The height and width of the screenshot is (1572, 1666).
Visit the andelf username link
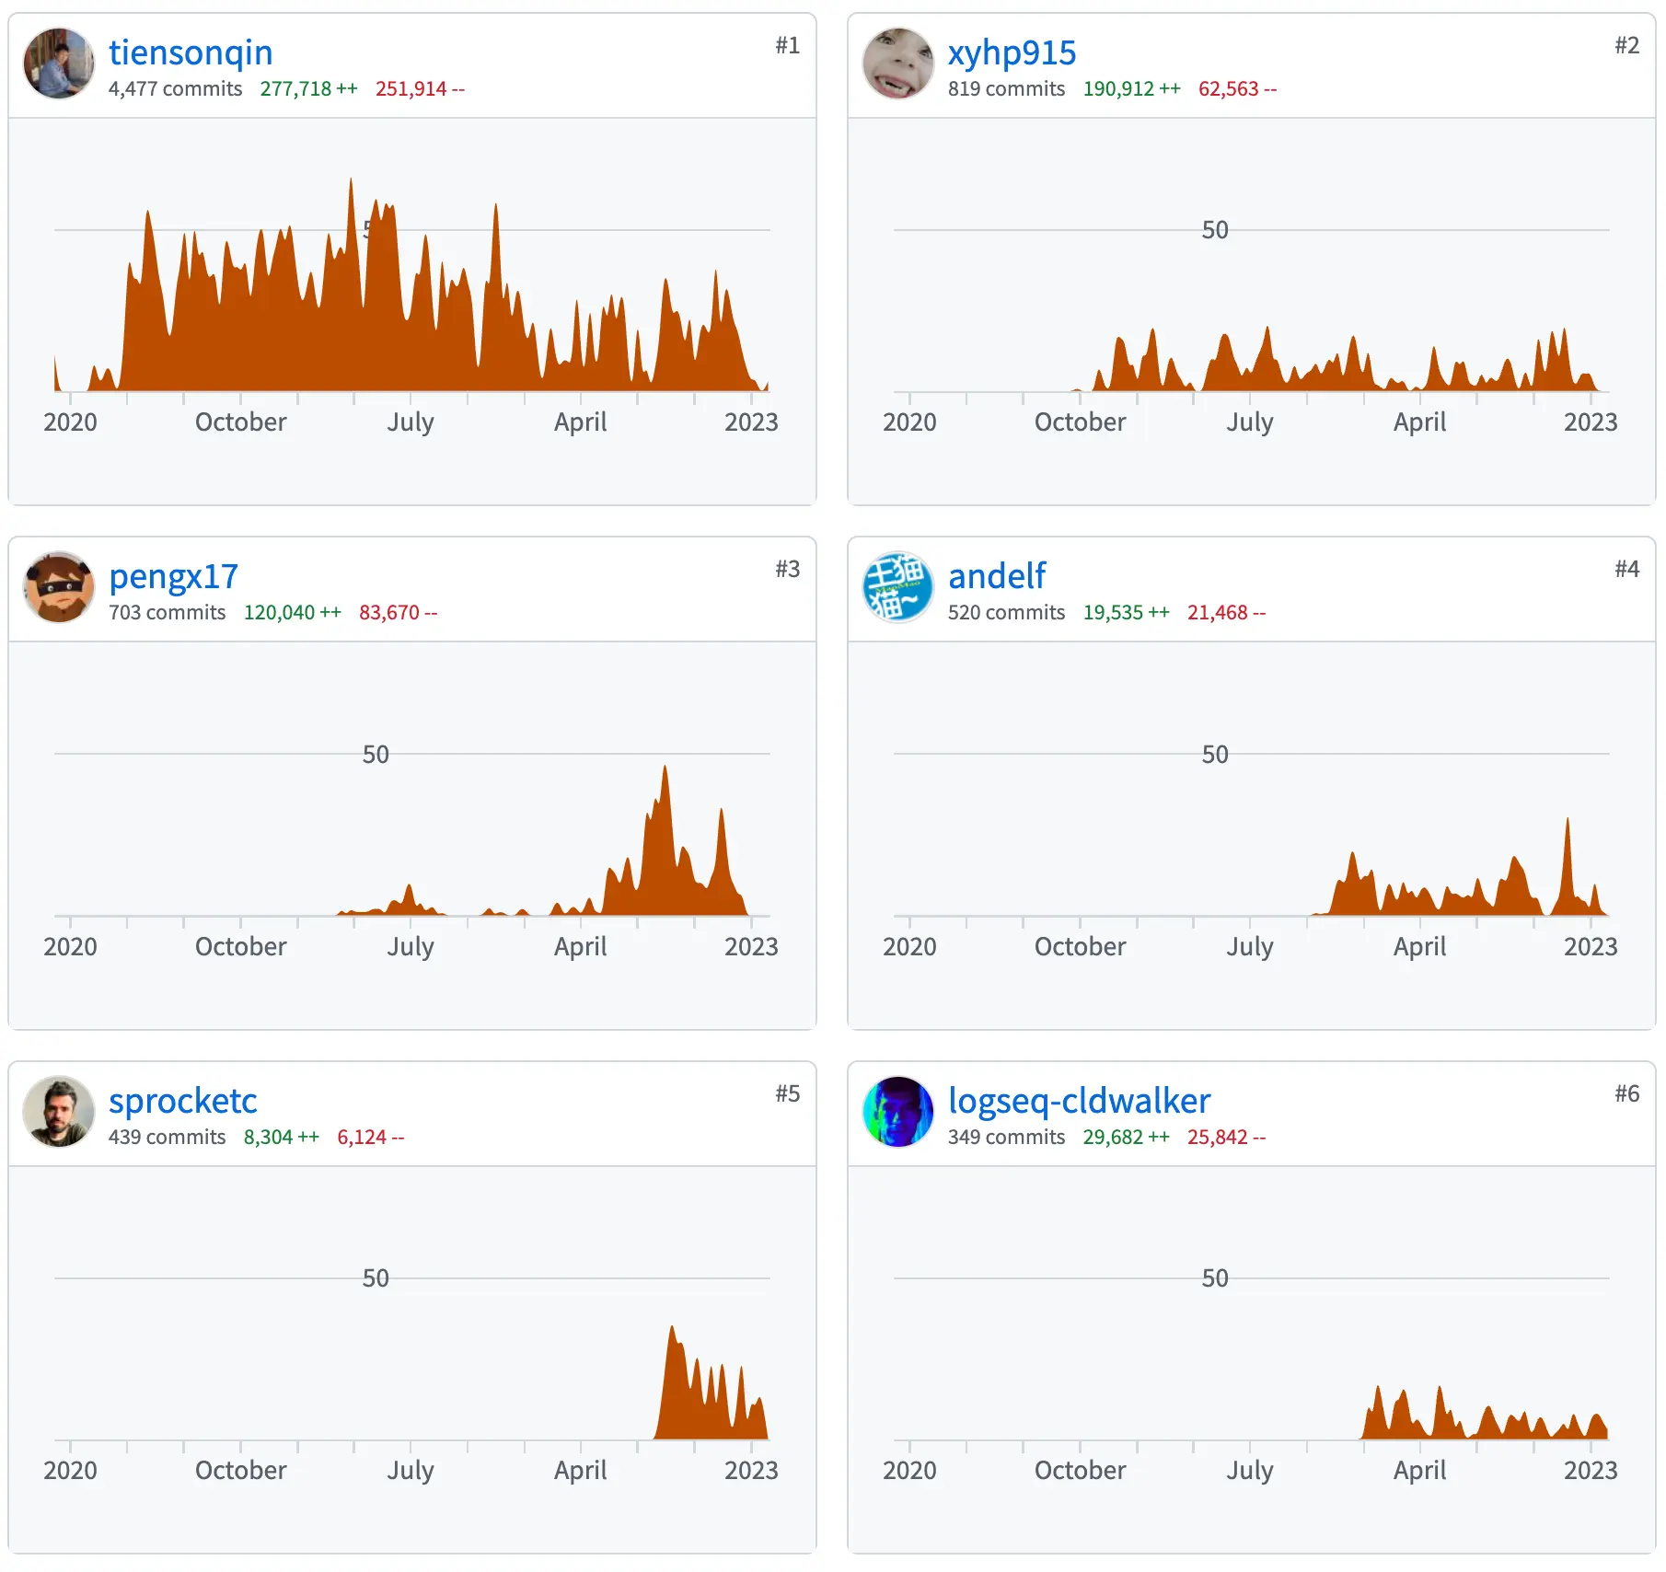997,576
